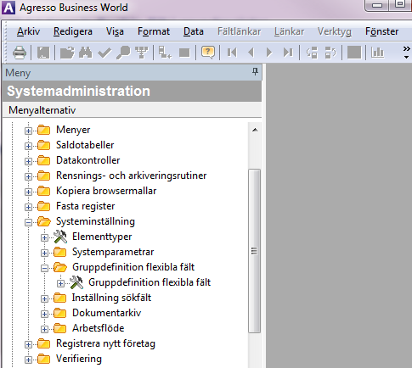Expand the Systemparametrar node

[x=44, y=253]
